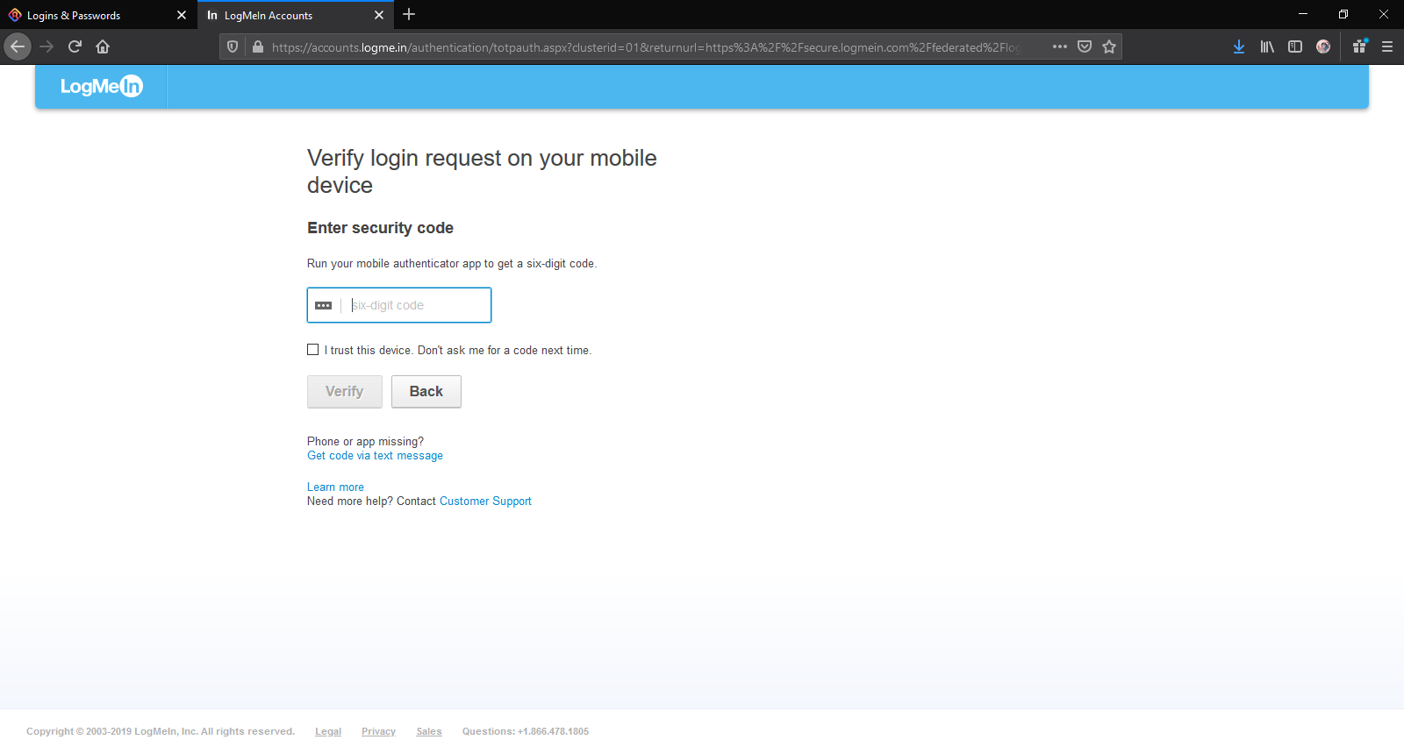This screenshot has height=754, width=1404.
Task: Click the Back button
Action: 426,392
